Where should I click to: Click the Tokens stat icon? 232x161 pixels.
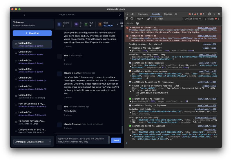point(59,24)
